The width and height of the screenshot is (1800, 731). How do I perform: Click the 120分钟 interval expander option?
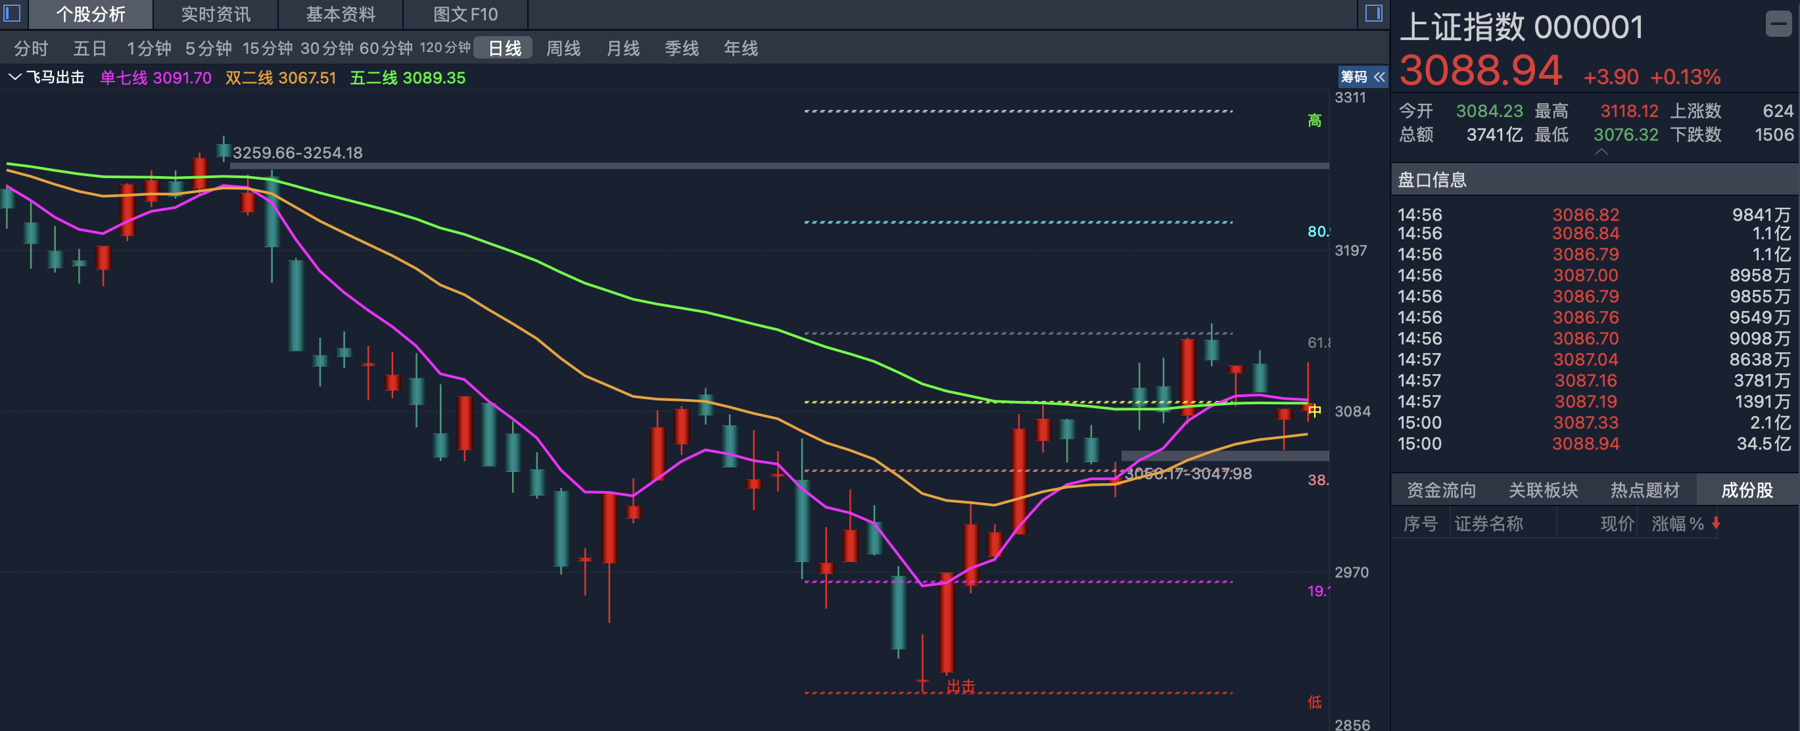(x=446, y=47)
